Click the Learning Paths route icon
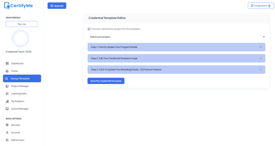 [7, 94]
